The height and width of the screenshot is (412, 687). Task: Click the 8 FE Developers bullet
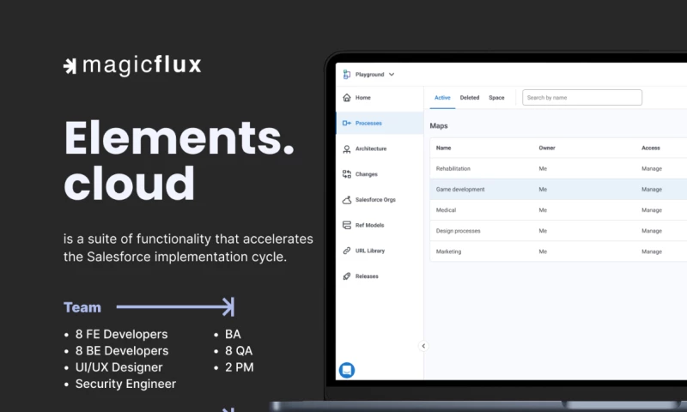(x=121, y=334)
